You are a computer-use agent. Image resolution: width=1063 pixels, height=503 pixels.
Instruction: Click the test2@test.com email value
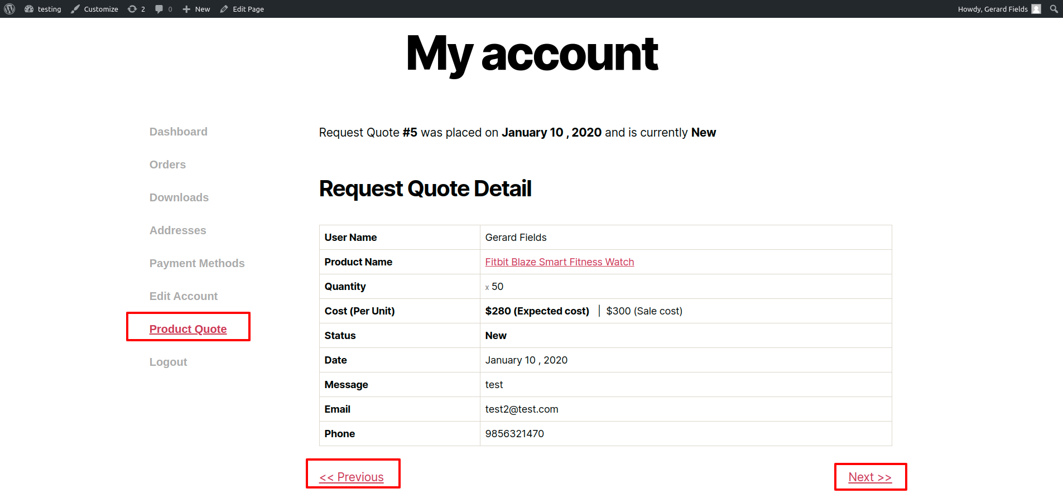[x=522, y=409]
